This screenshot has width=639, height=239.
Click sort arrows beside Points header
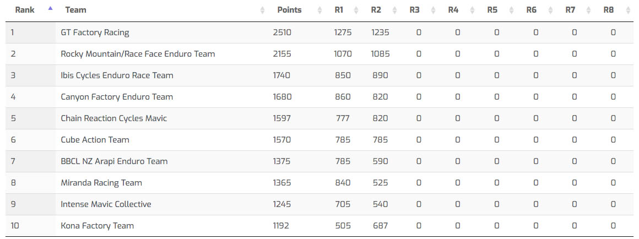[x=321, y=10]
